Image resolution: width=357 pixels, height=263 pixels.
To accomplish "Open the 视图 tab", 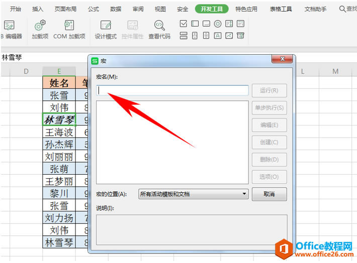I will 160,9.
